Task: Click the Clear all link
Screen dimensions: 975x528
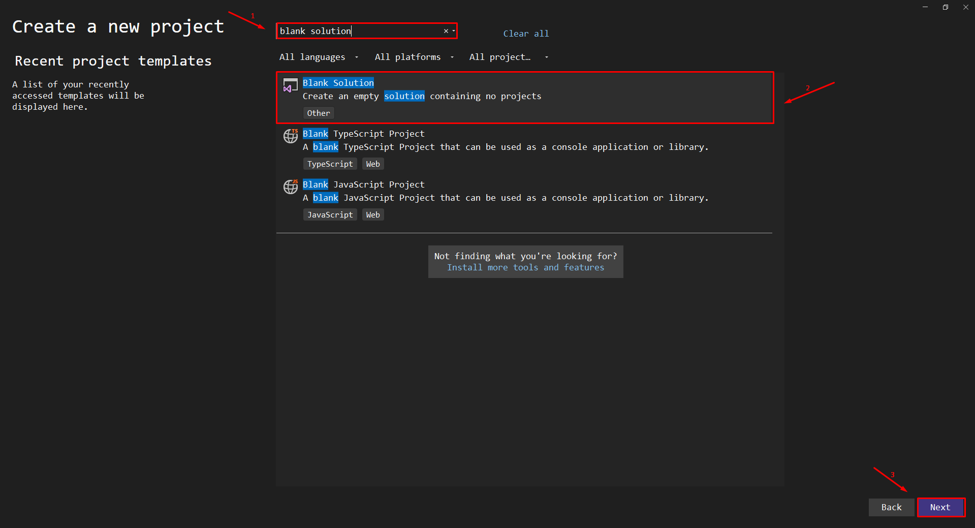Action: tap(526, 34)
